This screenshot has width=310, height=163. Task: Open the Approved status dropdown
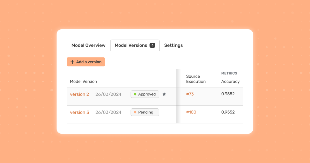coord(145,94)
